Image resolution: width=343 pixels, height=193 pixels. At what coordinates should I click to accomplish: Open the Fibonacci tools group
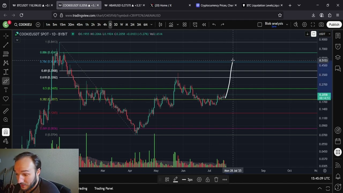coord(6,54)
